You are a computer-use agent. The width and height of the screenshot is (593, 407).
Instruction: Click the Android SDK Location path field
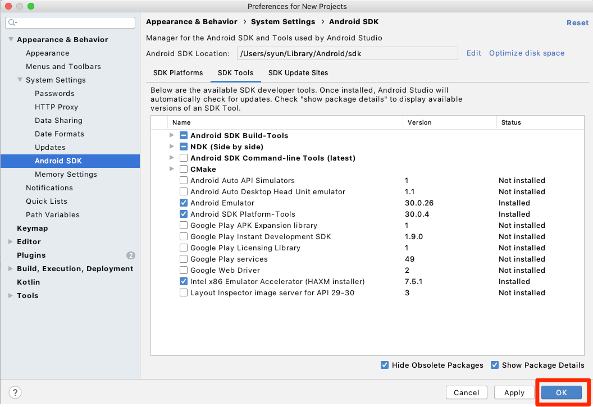tap(347, 53)
